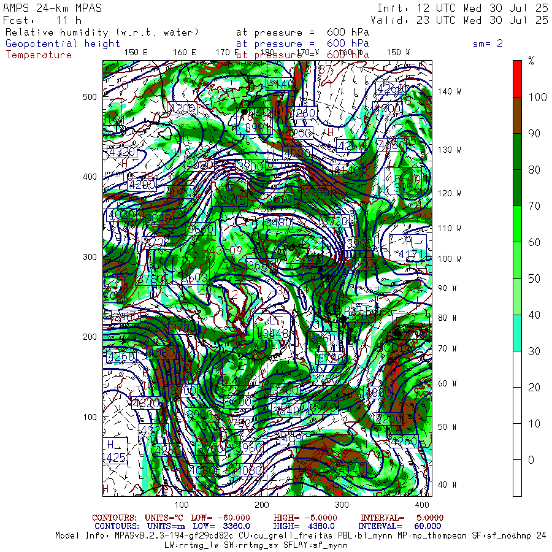552x552 pixels.
Task: Click the 'UNITS=°C' temperature contour text
Action: pos(164,518)
